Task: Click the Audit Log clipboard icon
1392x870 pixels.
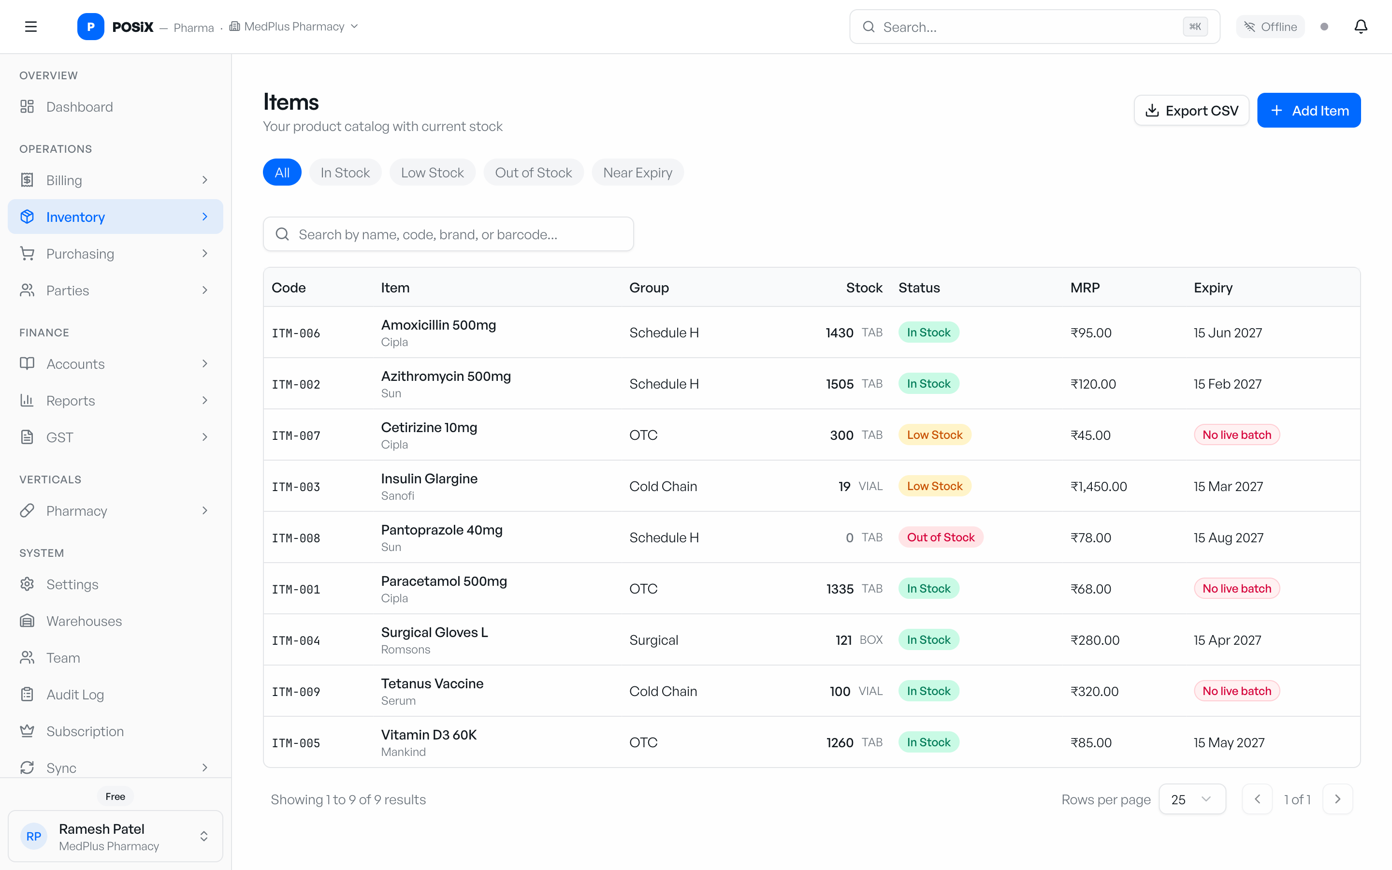Action: [x=27, y=695]
